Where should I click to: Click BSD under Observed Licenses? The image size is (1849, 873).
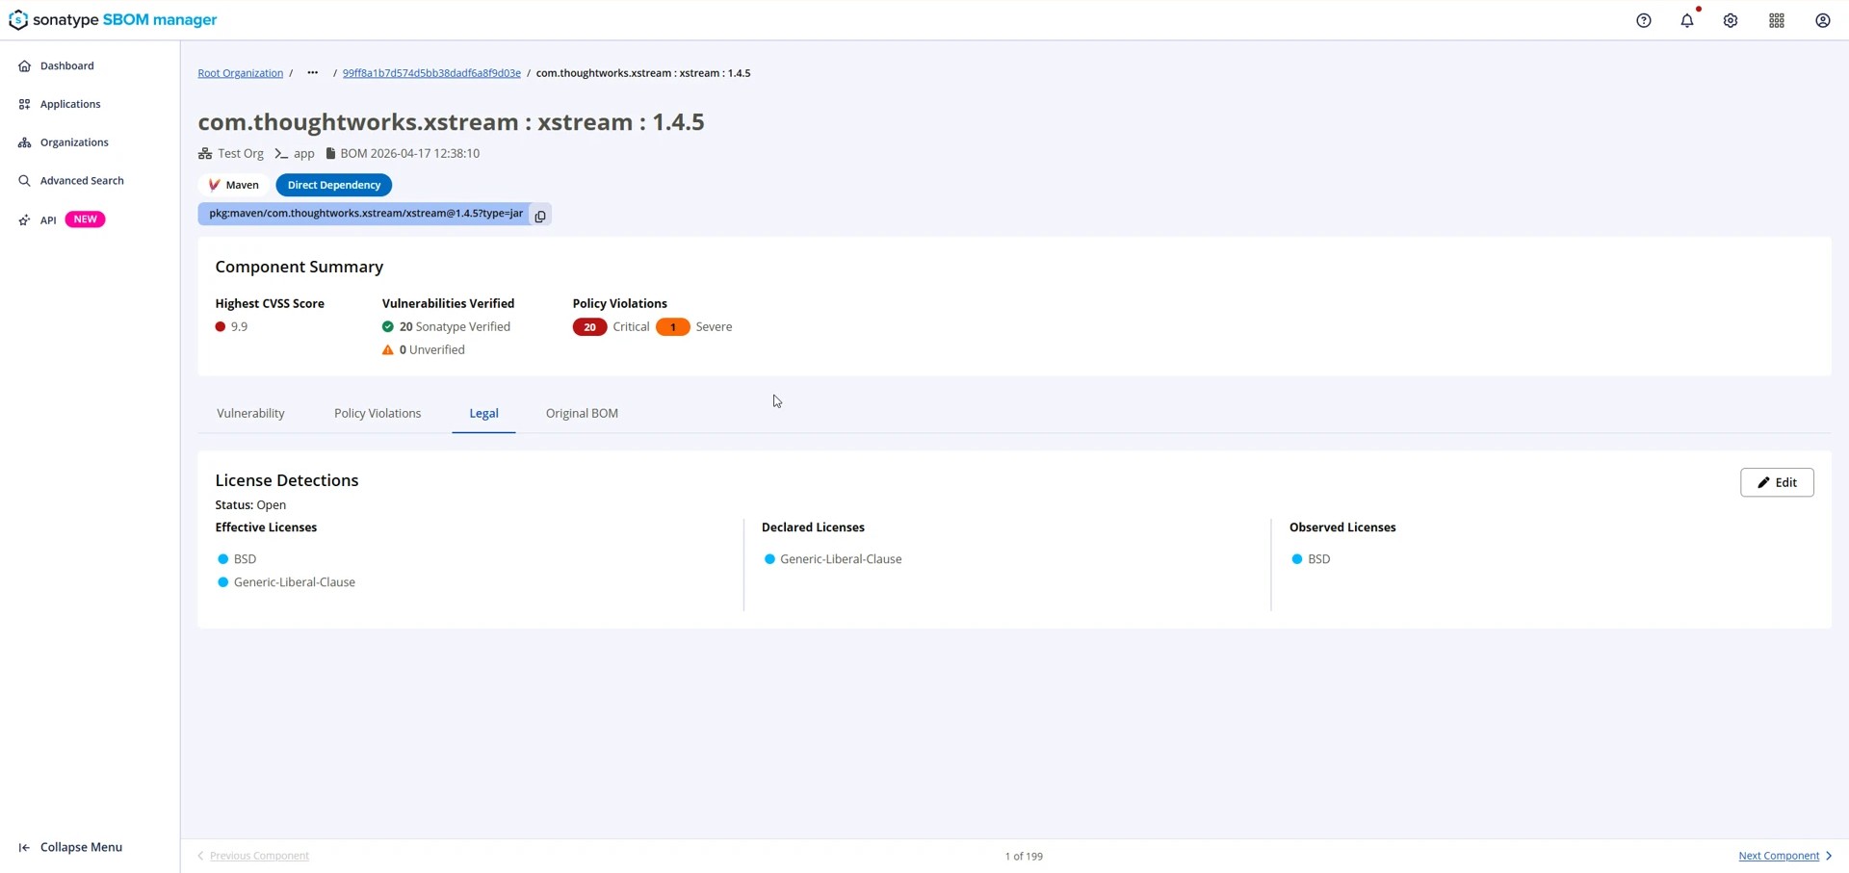[x=1319, y=559]
